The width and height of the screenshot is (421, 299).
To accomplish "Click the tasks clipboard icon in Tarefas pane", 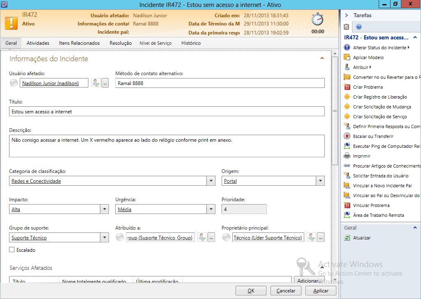I will pyautogui.click(x=347, y=27).
